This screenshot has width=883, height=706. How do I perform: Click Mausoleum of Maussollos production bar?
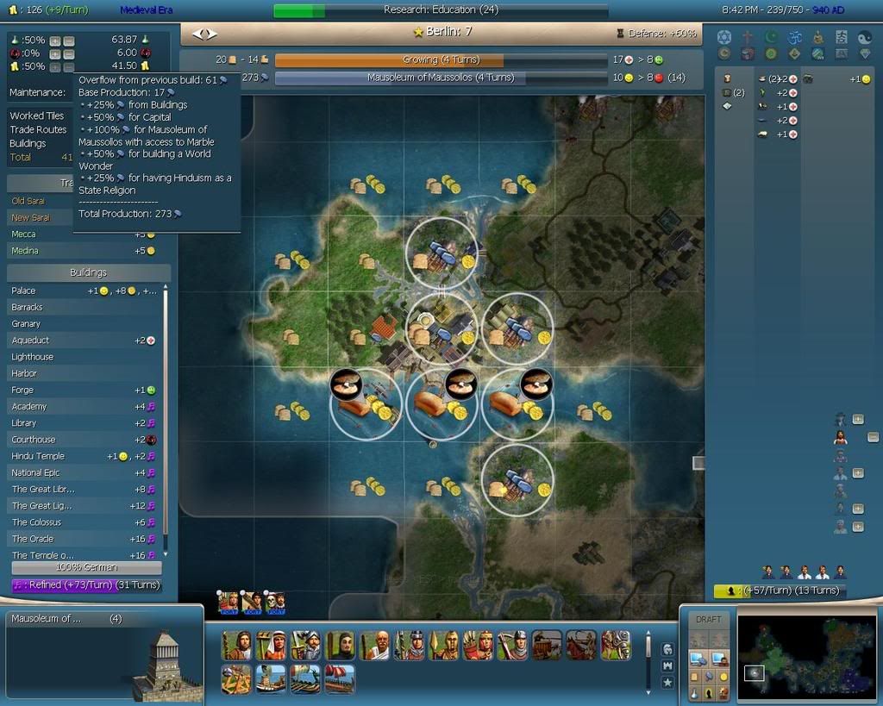[441, 78]
